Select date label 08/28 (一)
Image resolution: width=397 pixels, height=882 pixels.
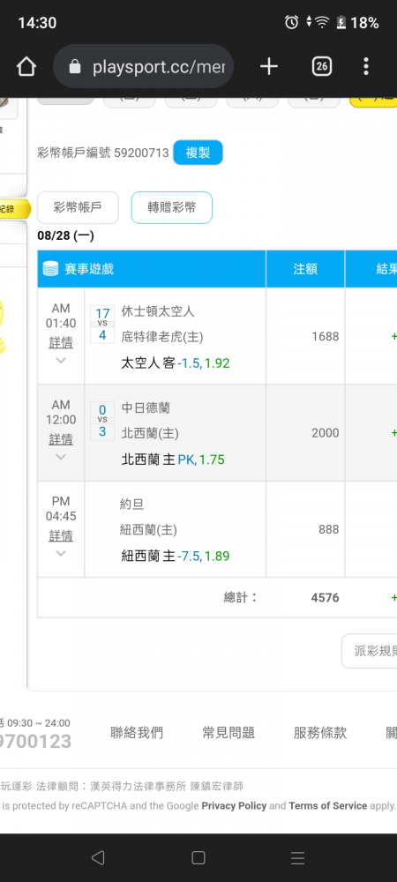pos(66,235)
